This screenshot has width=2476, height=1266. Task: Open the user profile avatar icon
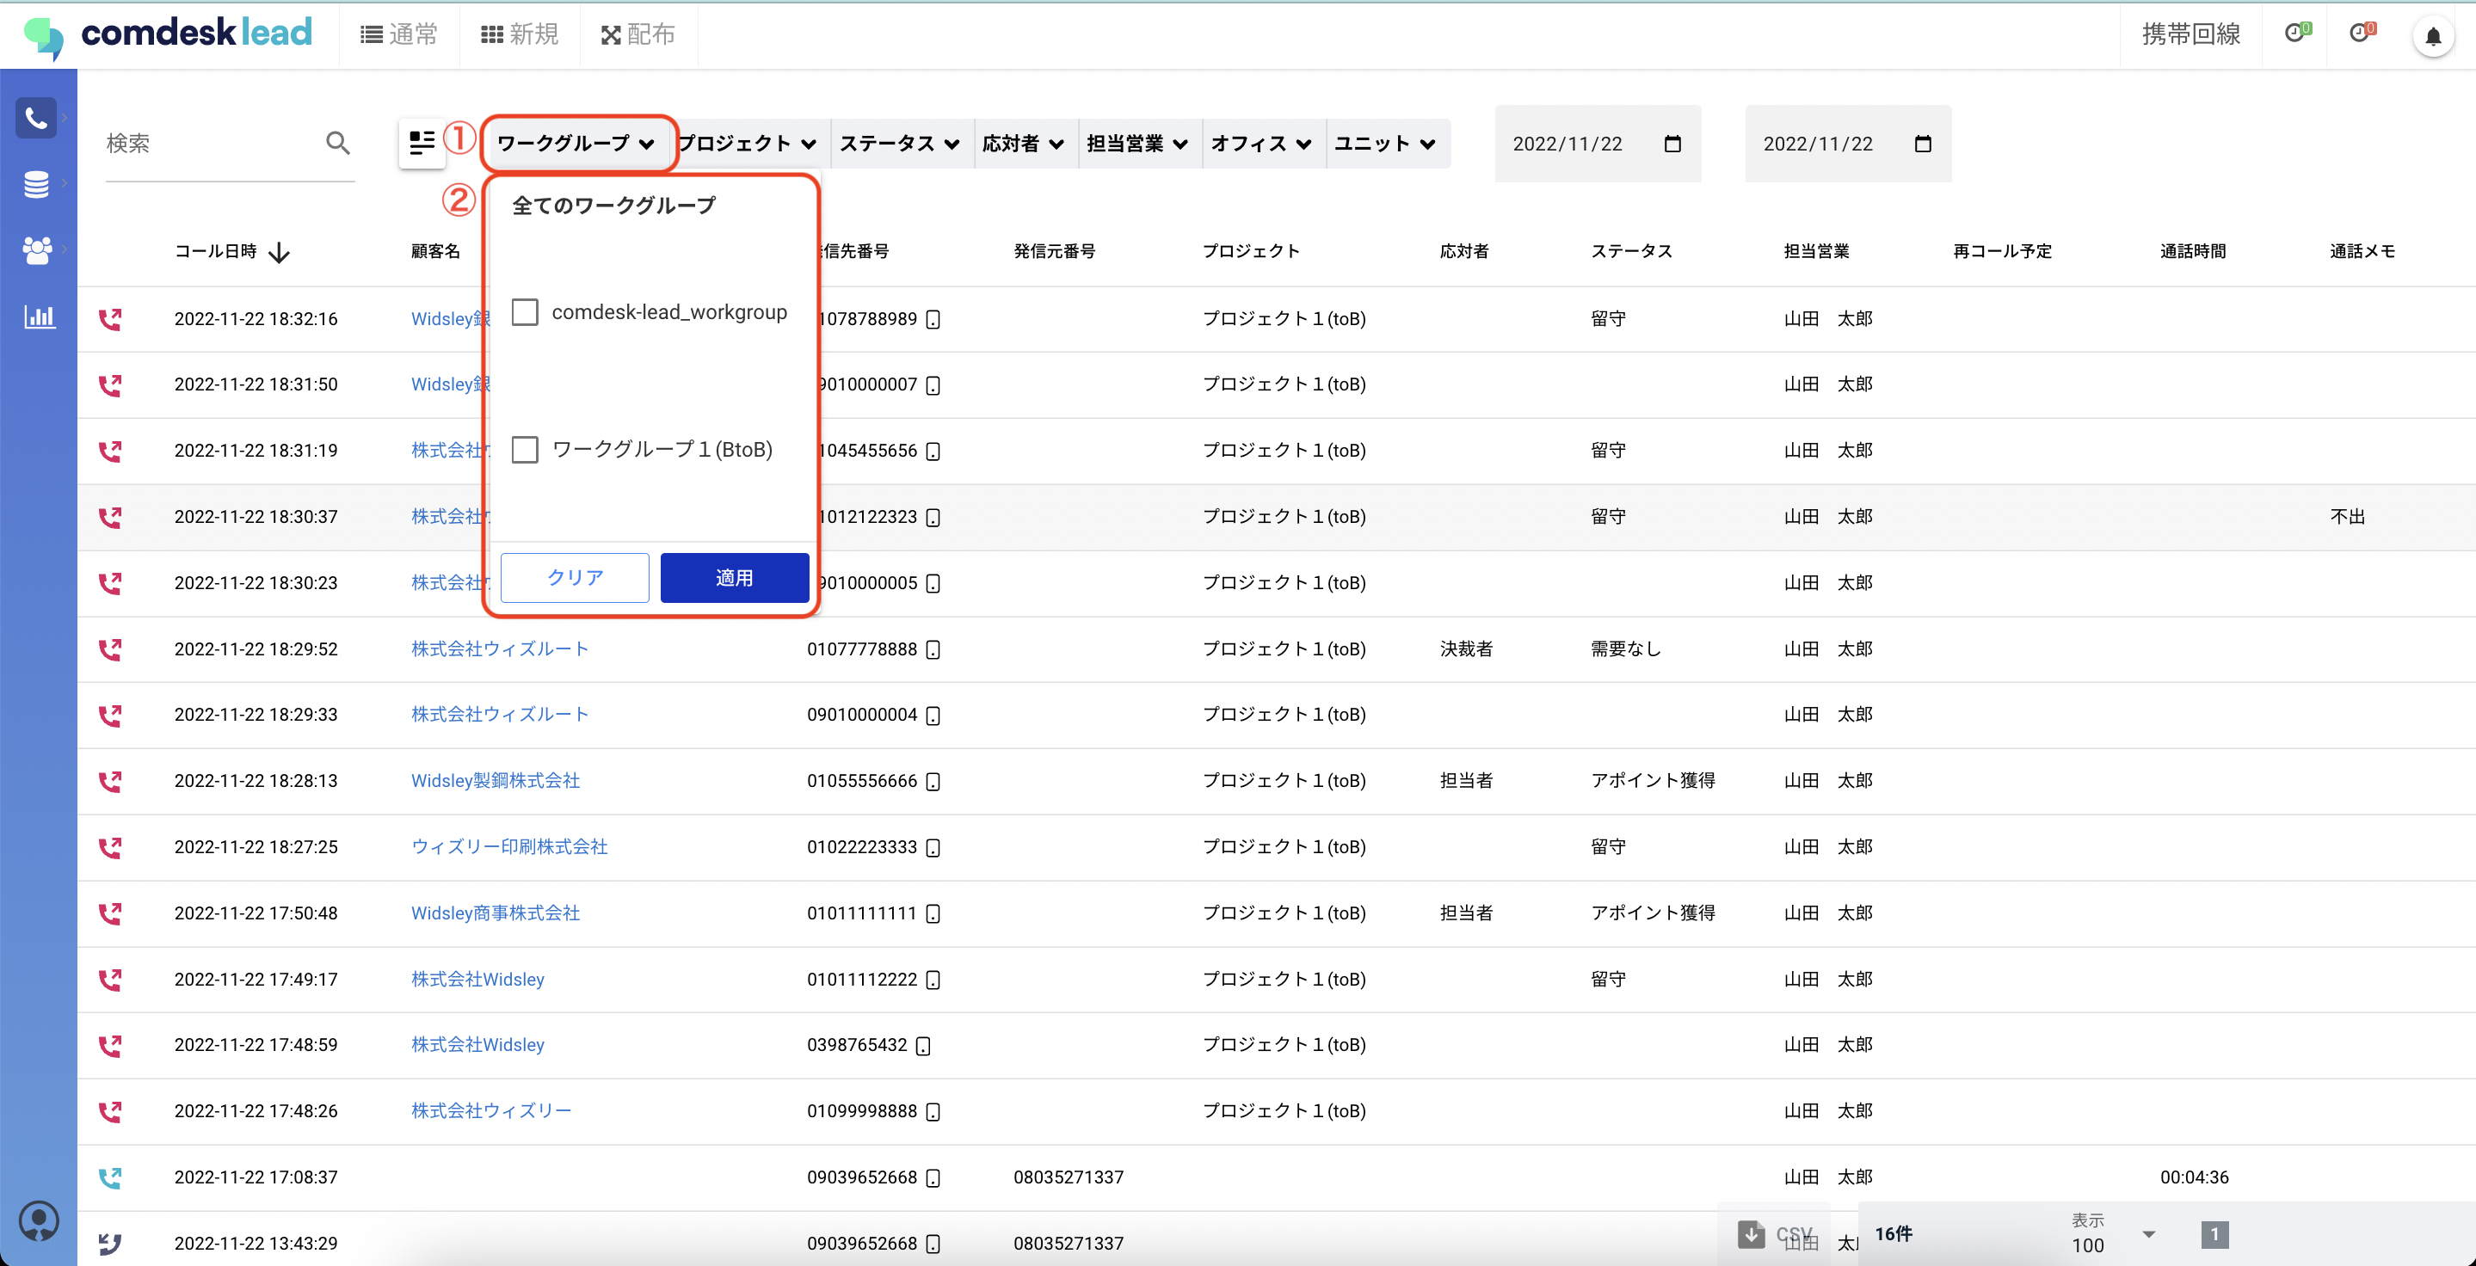(x=39, y=1221)
